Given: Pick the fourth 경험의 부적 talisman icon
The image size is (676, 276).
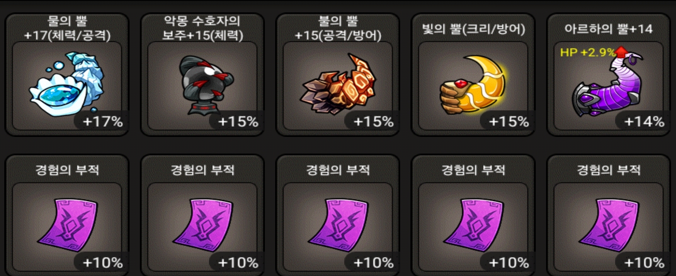Looking at the screenshot, I should click(x=473, y=225).
